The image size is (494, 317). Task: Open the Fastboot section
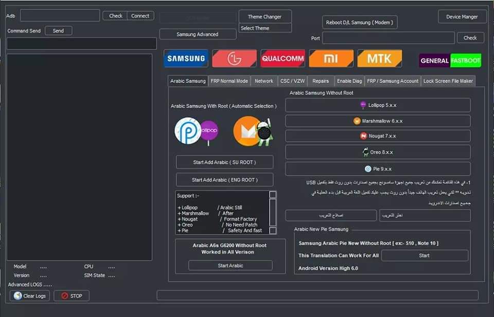click(466, 61)
